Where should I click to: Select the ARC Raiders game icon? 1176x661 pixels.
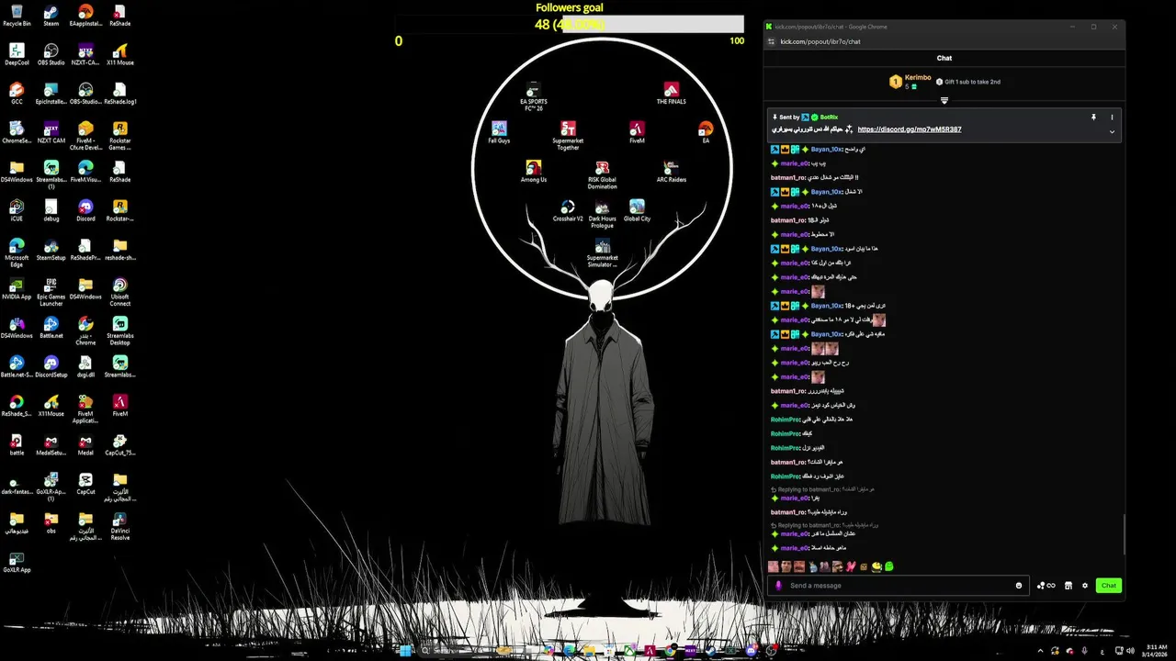click(x=672, y=171)
